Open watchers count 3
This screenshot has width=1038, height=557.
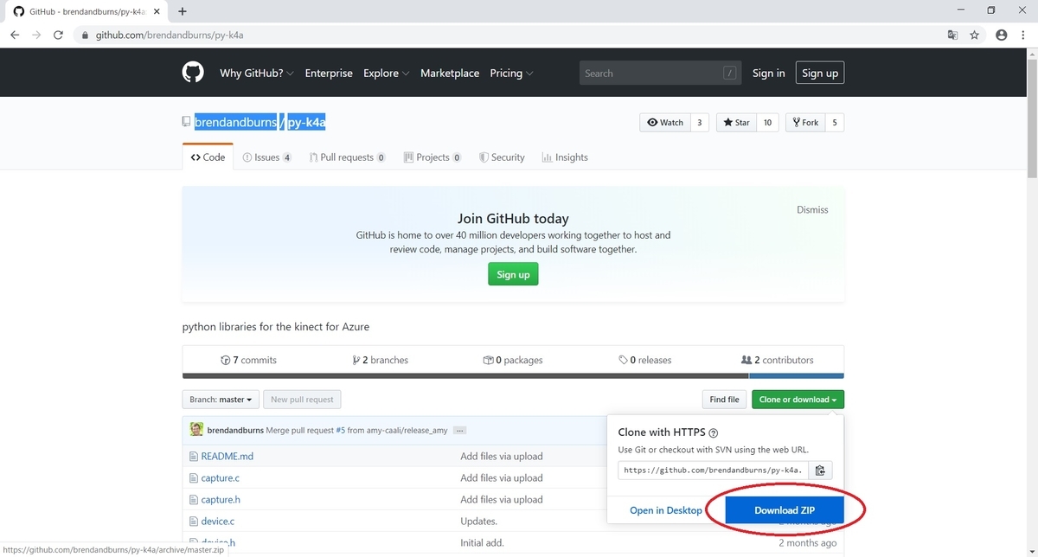tap(699, 123)
